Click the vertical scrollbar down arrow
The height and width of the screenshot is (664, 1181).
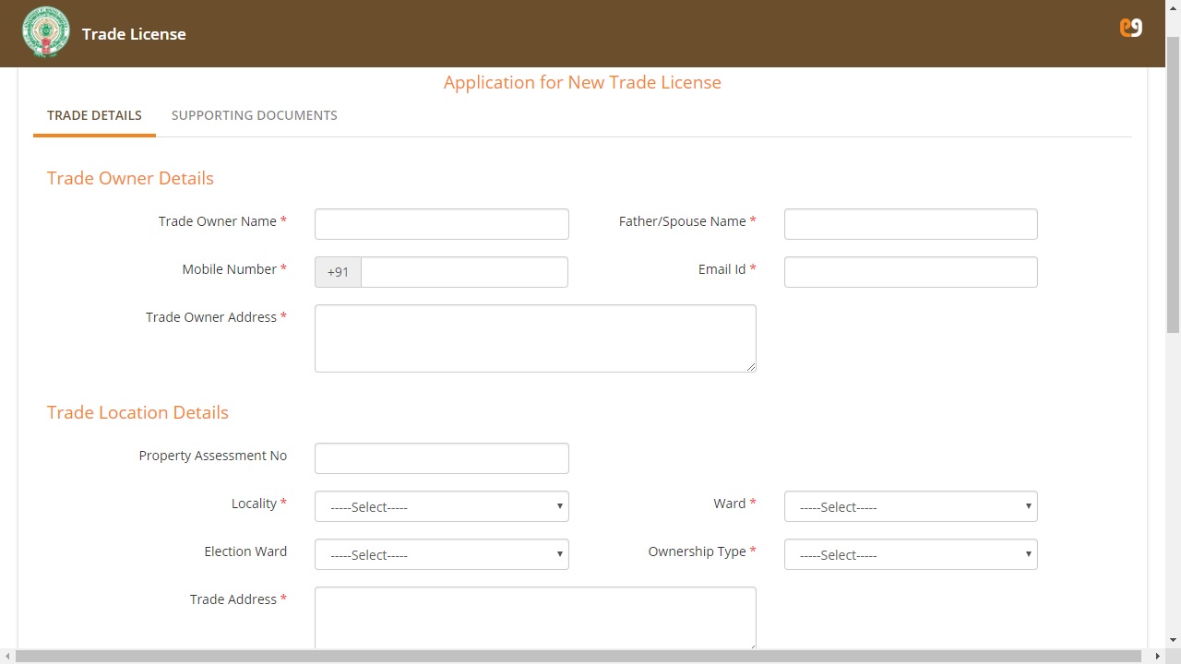[1173, 639]
